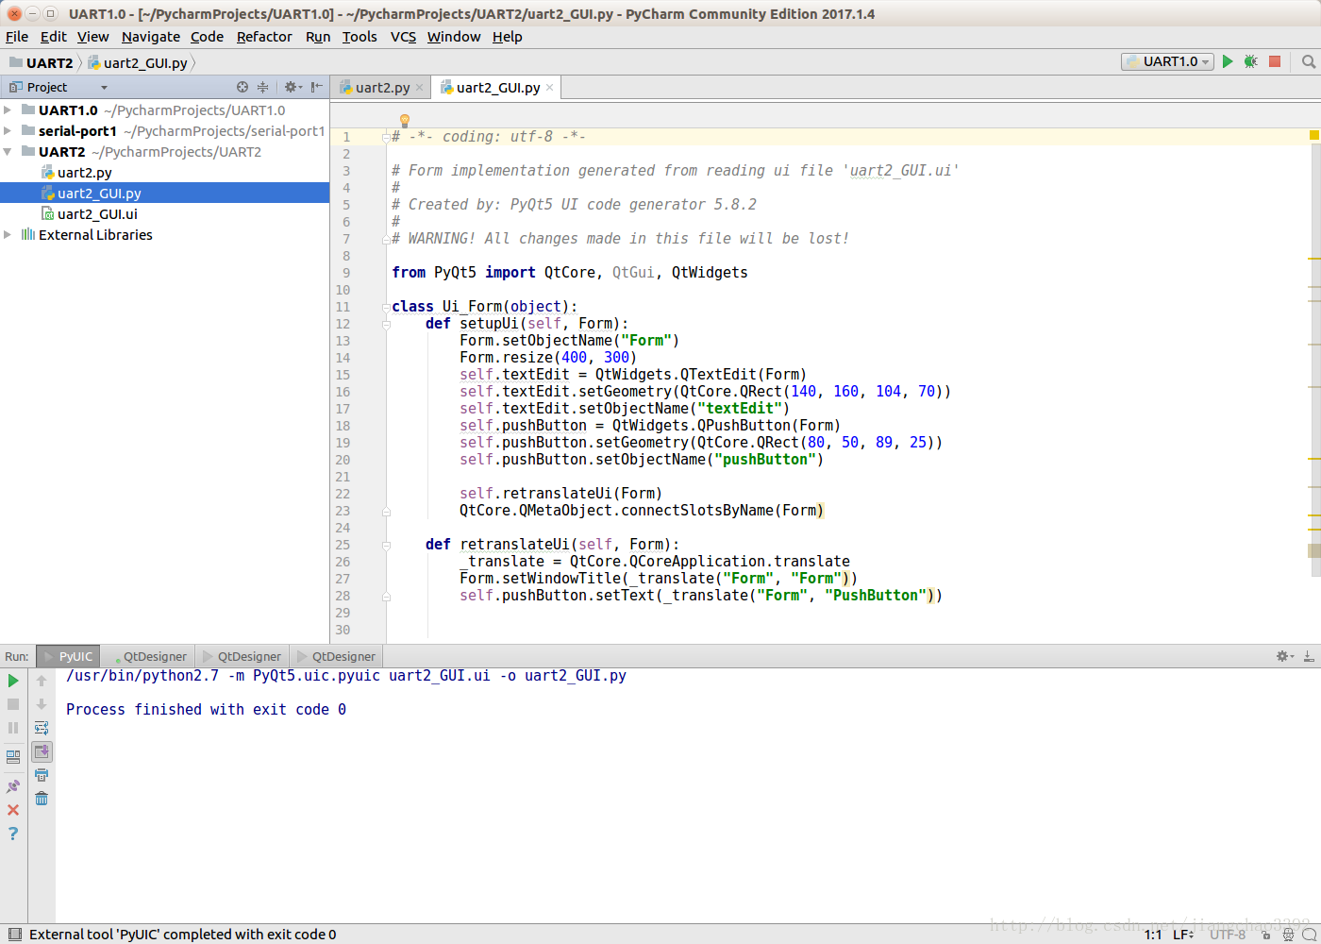This screenshot has height=944, width=1321.
Task: Clear console output with the trash icon
Action: coord(42,799)
